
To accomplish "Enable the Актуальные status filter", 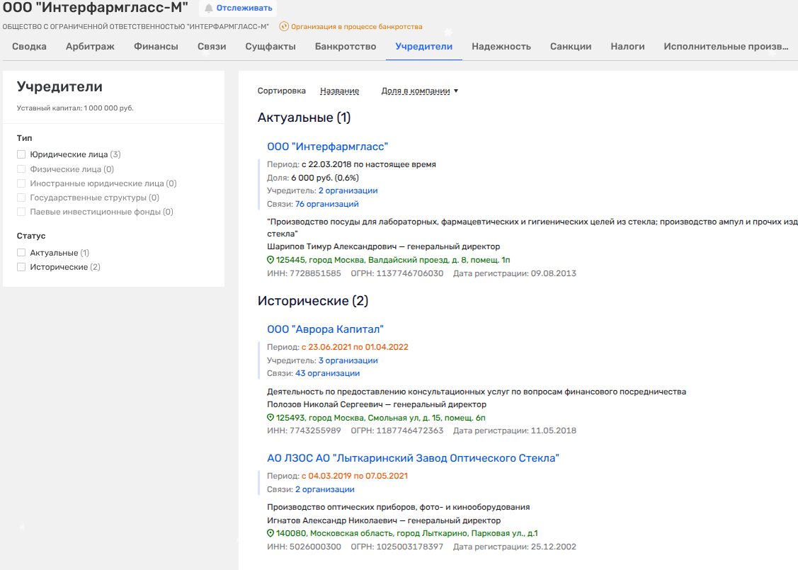I will click(21, 253).
